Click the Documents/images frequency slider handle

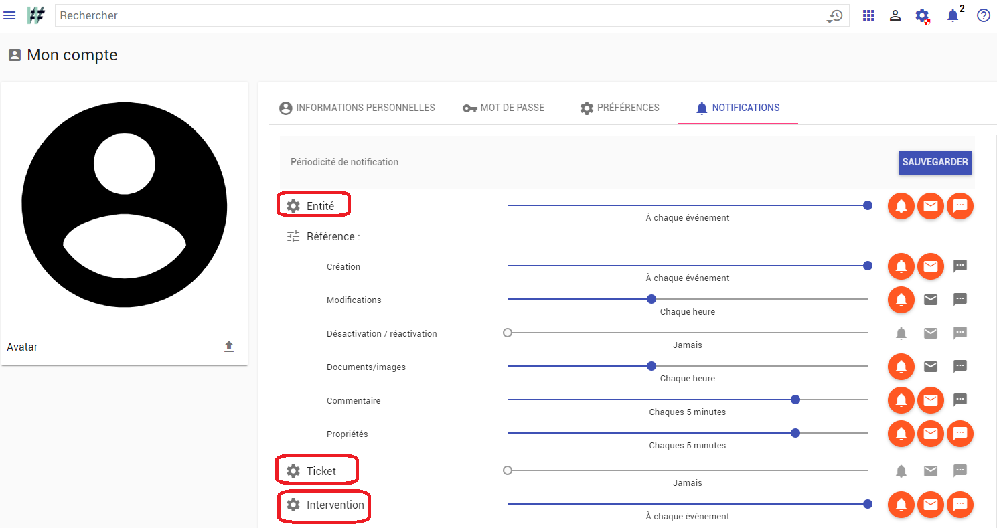pyautogui.click(x=651, y=366)
